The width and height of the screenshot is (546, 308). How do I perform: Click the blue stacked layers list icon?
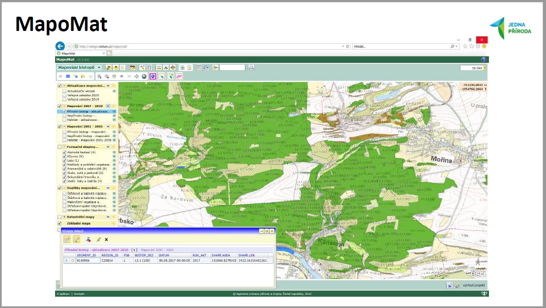coord(68,77)
